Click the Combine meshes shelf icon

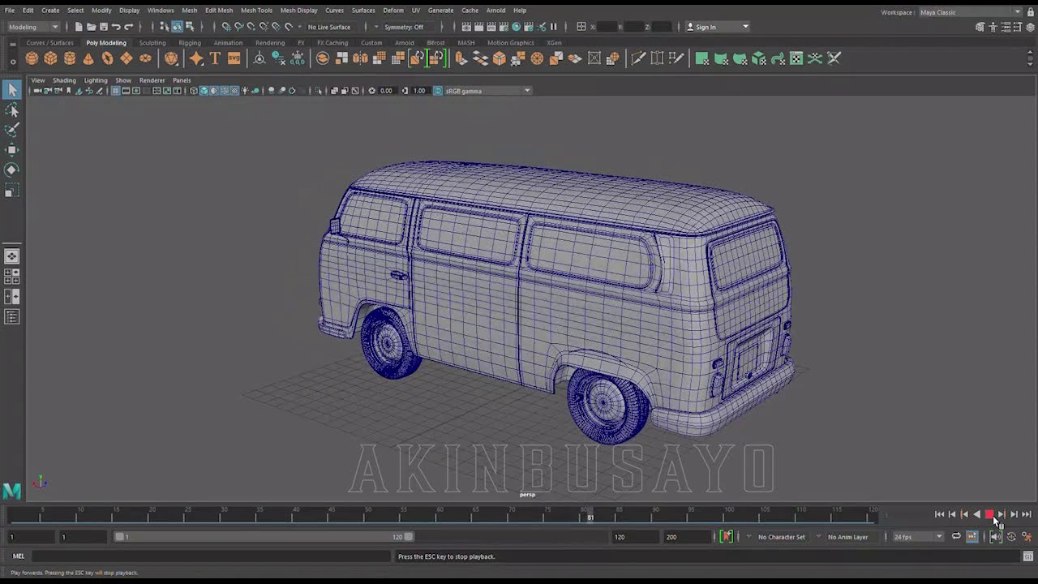coord(323,58)
